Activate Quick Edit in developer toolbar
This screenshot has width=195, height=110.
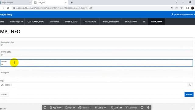coord(116,108)
